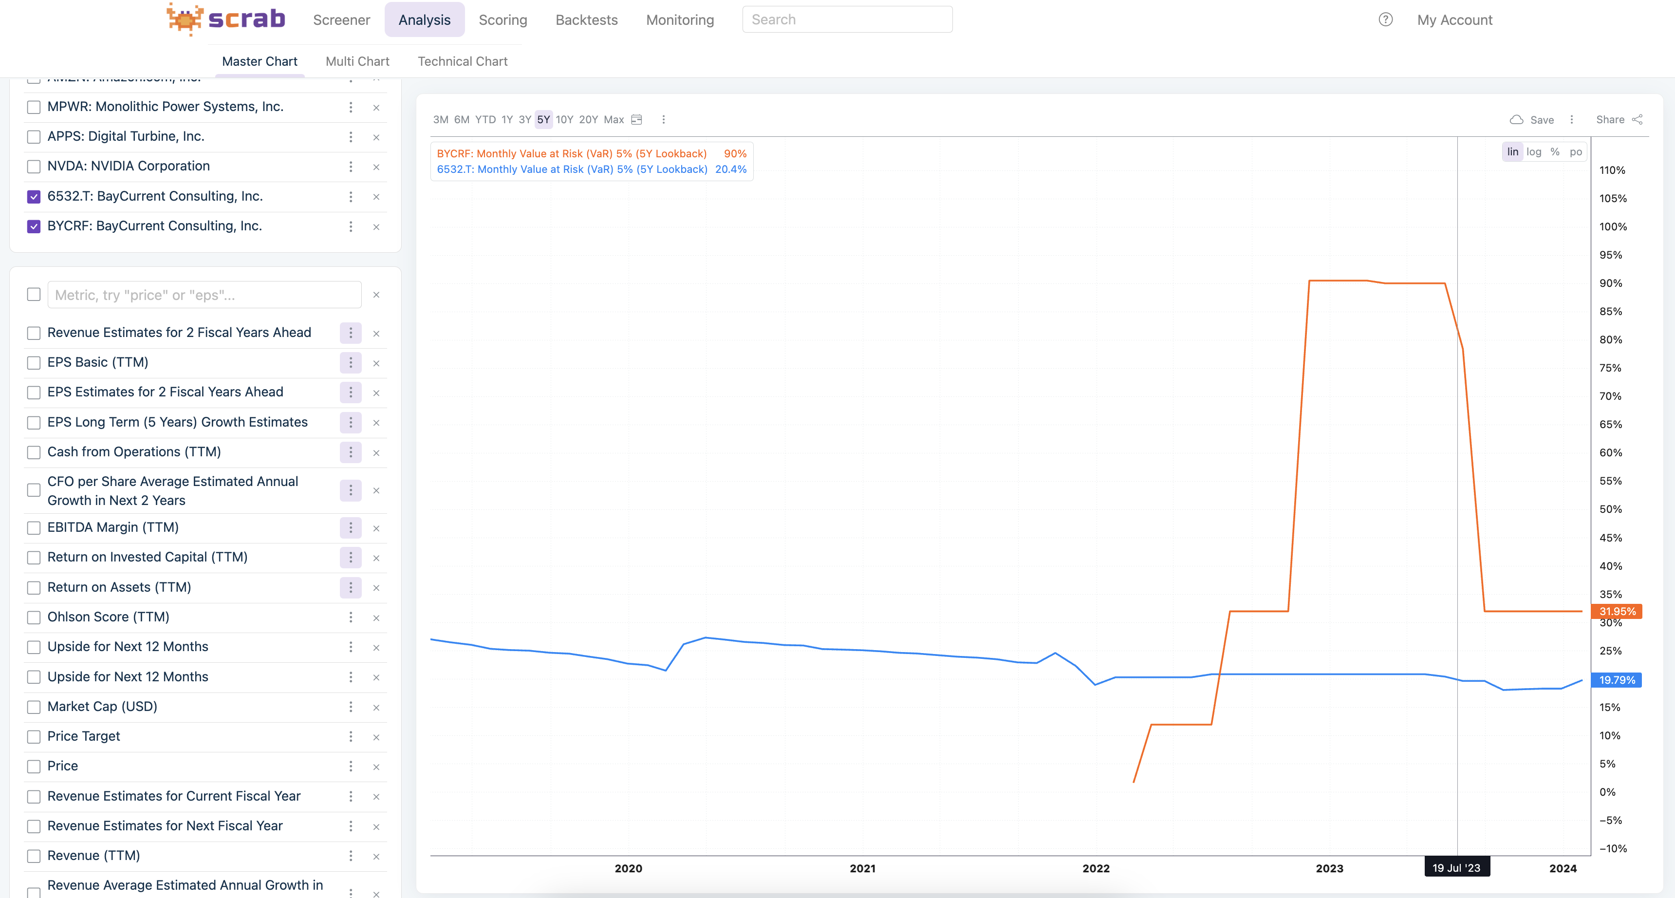This screenshot has height=898, width=1675.
Task: Remove the EBITDA Margin (TTM) metric
Action: tap(376, 528)
